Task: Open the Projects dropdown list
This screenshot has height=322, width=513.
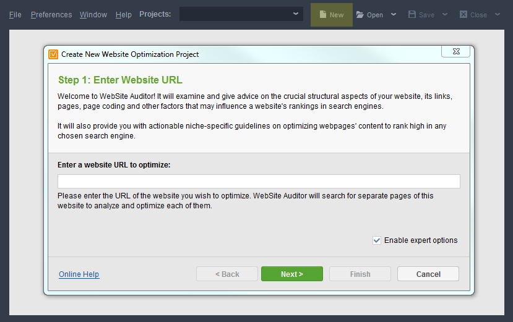Action: (x=241, y=14)
